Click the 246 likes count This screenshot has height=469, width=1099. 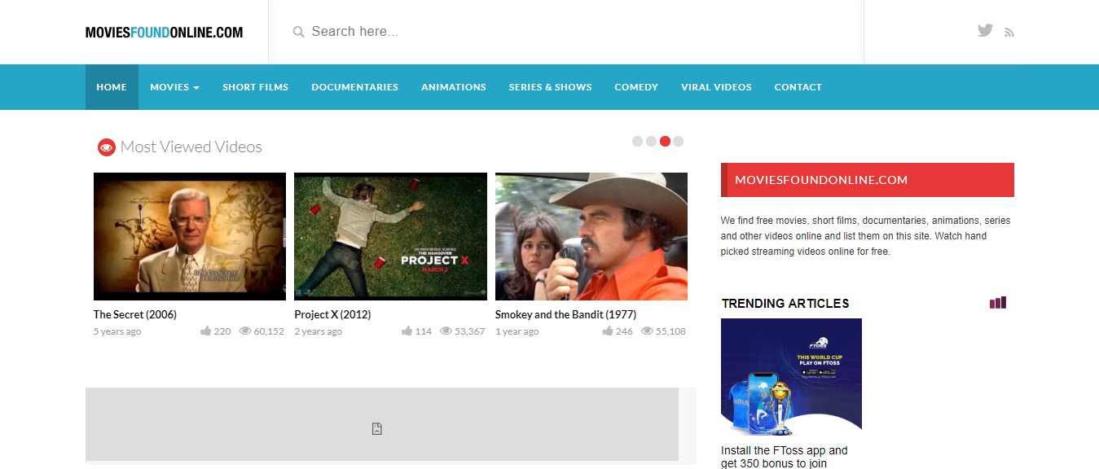624,331
